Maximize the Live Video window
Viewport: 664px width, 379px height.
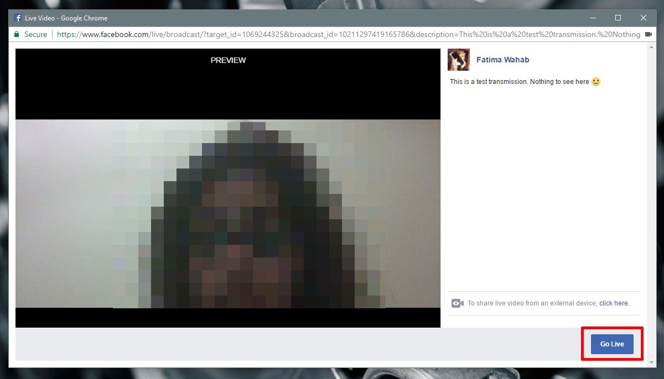pos(618,18)
